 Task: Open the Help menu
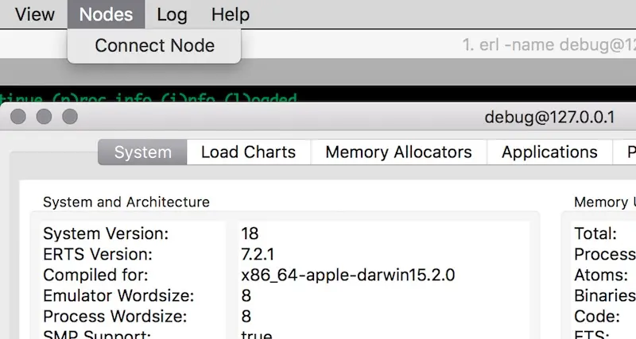(231, 14)
